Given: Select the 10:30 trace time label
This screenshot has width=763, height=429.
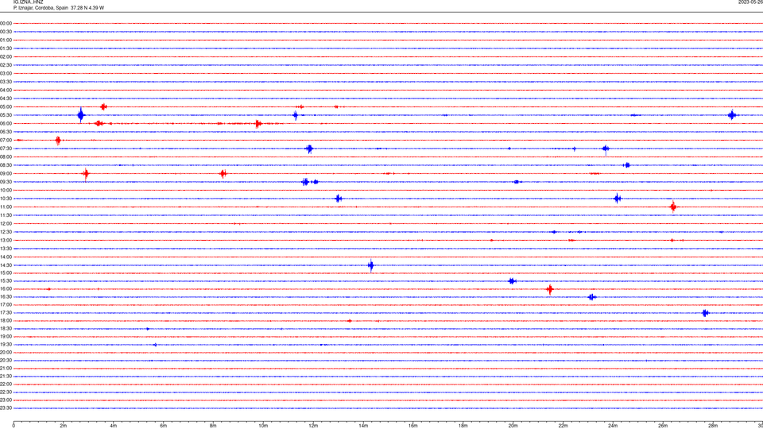Looking at the screenshot, I should 6,199.
